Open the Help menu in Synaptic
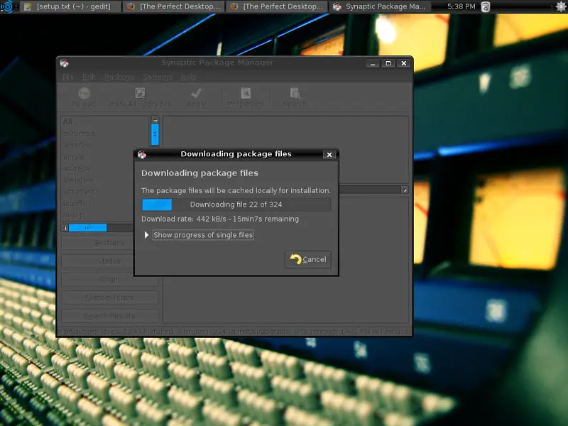This screenshot has height=426, width=568. (x=188, y=77)
